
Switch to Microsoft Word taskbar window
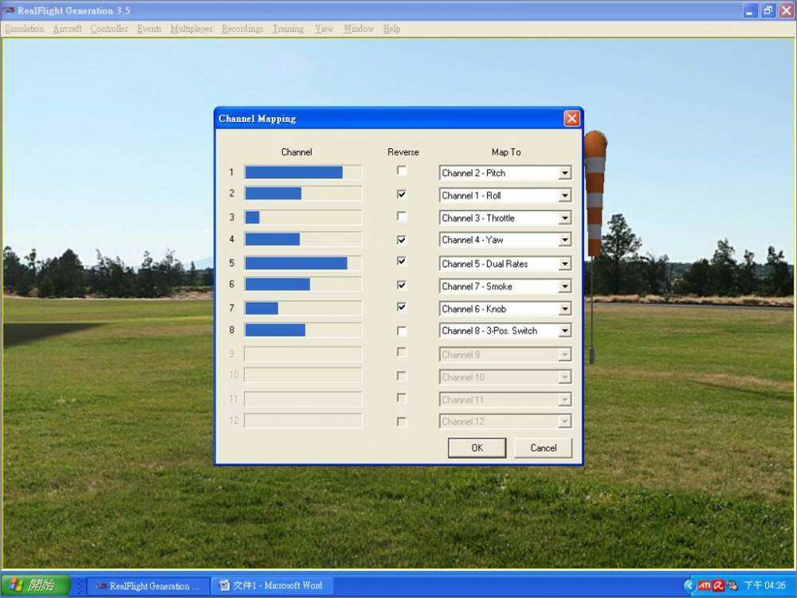(273, 586)
